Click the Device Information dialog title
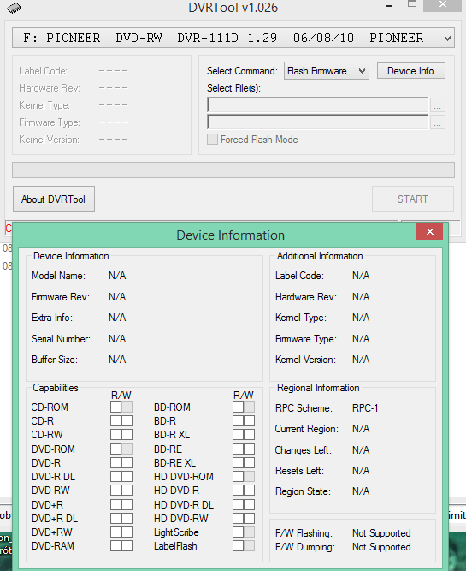The width and height of the screenshot is (466, 571). coord(231,235)
